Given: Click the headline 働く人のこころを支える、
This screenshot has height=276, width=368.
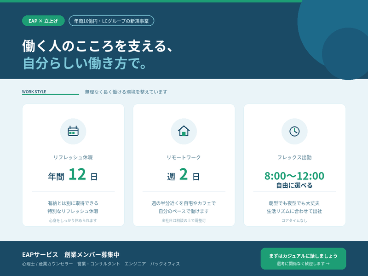Looking at the screenshot, I should 98,46.
